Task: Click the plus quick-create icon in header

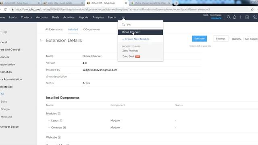Action: tap(240, 17)
